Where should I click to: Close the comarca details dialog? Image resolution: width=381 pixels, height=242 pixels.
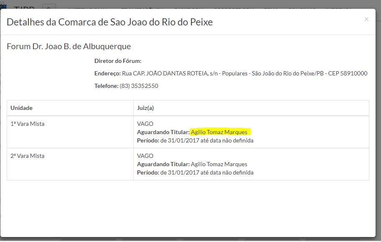[x=366, y=19]
